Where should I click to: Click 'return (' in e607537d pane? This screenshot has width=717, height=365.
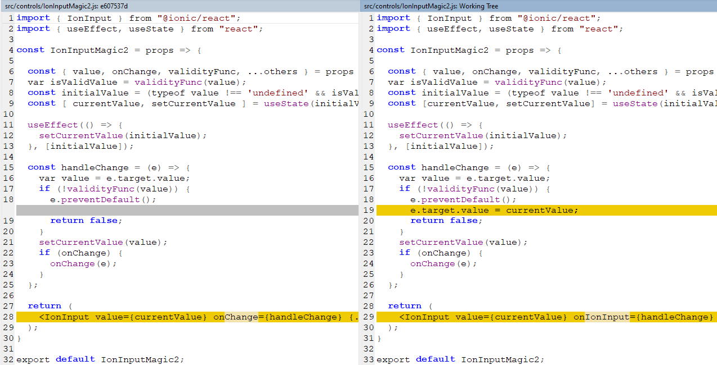pos(50,306)
